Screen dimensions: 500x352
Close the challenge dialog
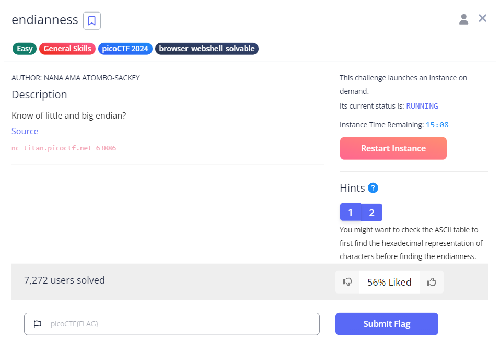483,19
